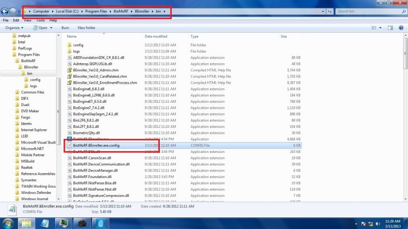
Task: Click the second taskbar application icon
Action: pos(45,223)
